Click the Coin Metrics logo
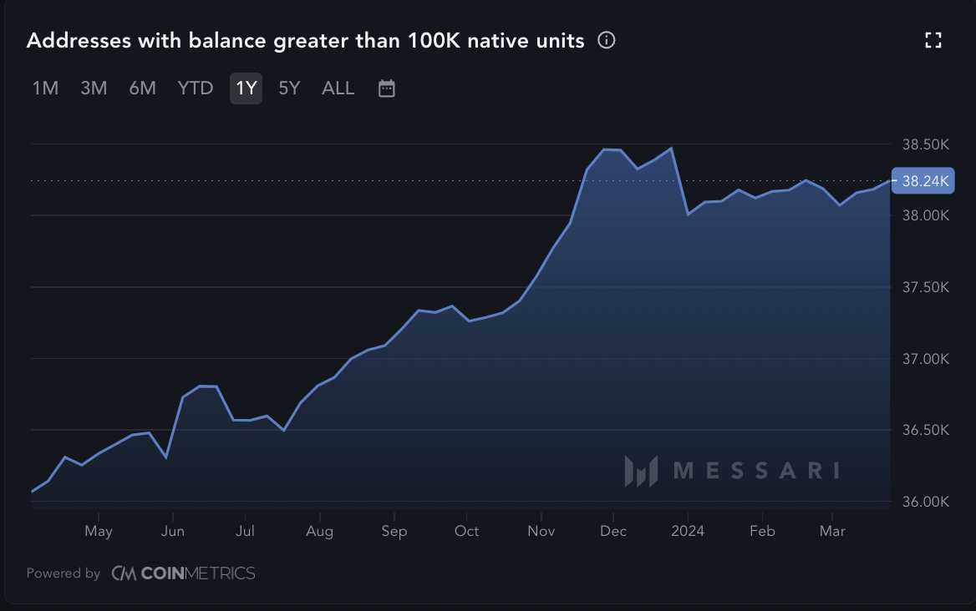This screenshot has height=611, width=976. point(183,573)
